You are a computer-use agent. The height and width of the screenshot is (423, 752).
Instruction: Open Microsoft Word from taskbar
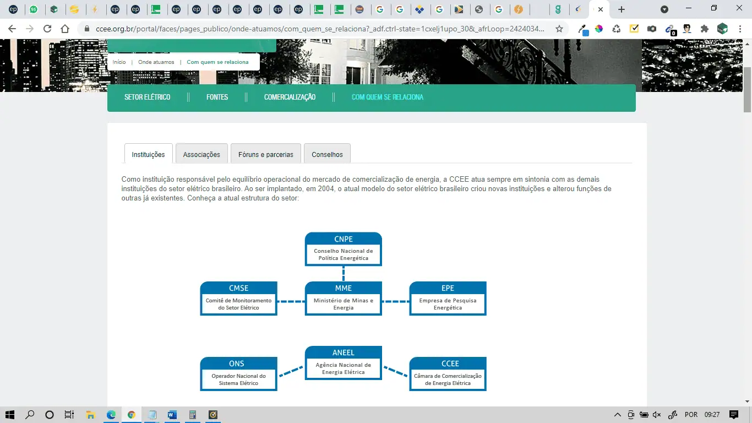pos(172,415)
